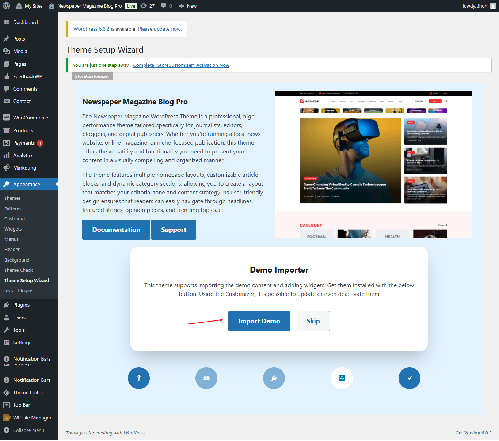Open Payments menu item
The height and width of the screenshot is (441, 499).
point(29,143)
